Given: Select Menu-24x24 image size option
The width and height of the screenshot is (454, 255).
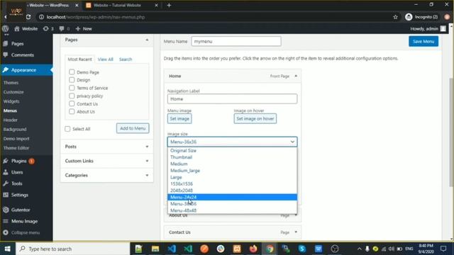Looking at the screenshot, I should pyautogui.click(x=232, y=197).
